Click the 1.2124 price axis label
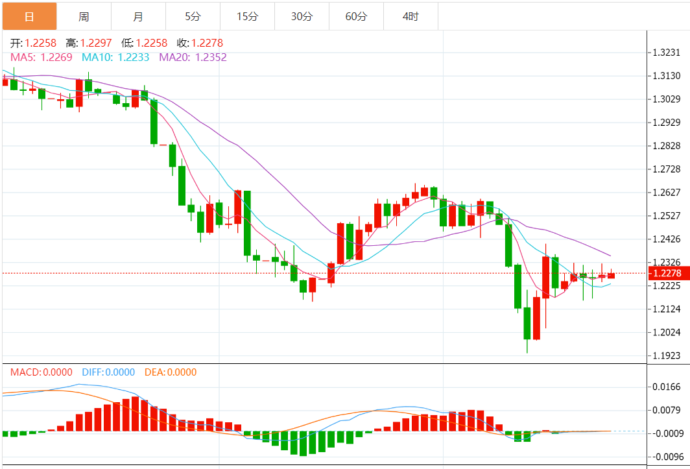 tap(666, 309)
